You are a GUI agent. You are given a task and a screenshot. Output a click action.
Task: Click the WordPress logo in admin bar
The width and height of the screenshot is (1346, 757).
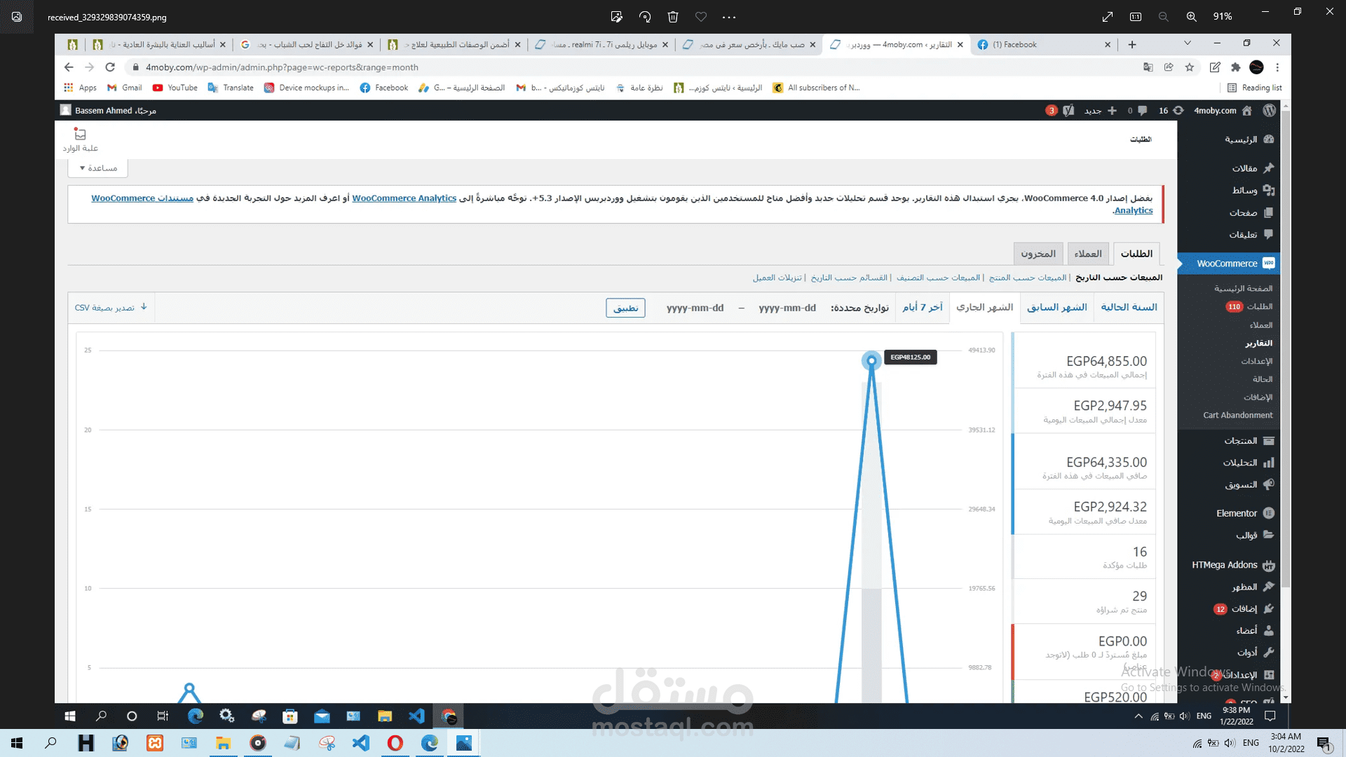click(x=1269, y=111)
